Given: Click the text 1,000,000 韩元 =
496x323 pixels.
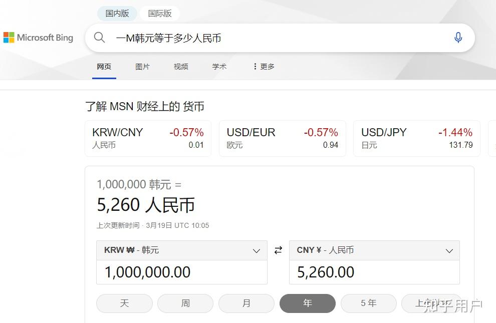Looking at the screenshot, I should tap(139, 185).
